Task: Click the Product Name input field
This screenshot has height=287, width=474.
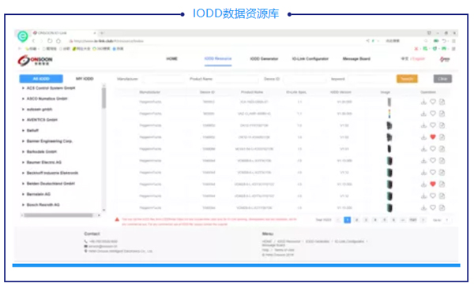Action: click(x=237, y=79)
